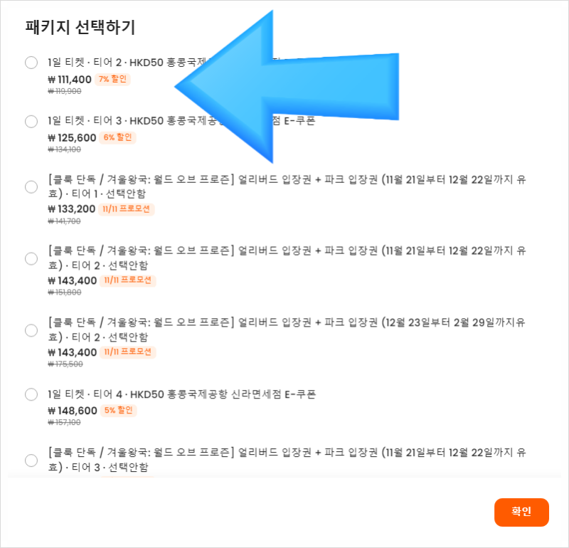Choose the Tier 2 early bird radio valid from 12월 23일
This screenshot has width=569, height=548.
coord(31,330)
